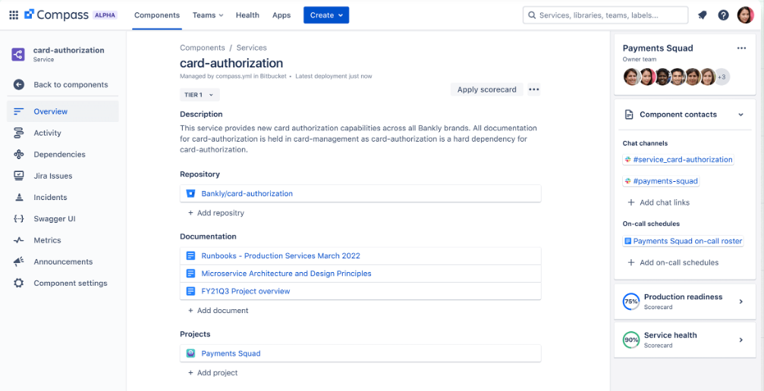Click the Services breadcrumb link
The width and height of the screenshot is (764, 391).
pyautogui.click(x=251, y=48)
